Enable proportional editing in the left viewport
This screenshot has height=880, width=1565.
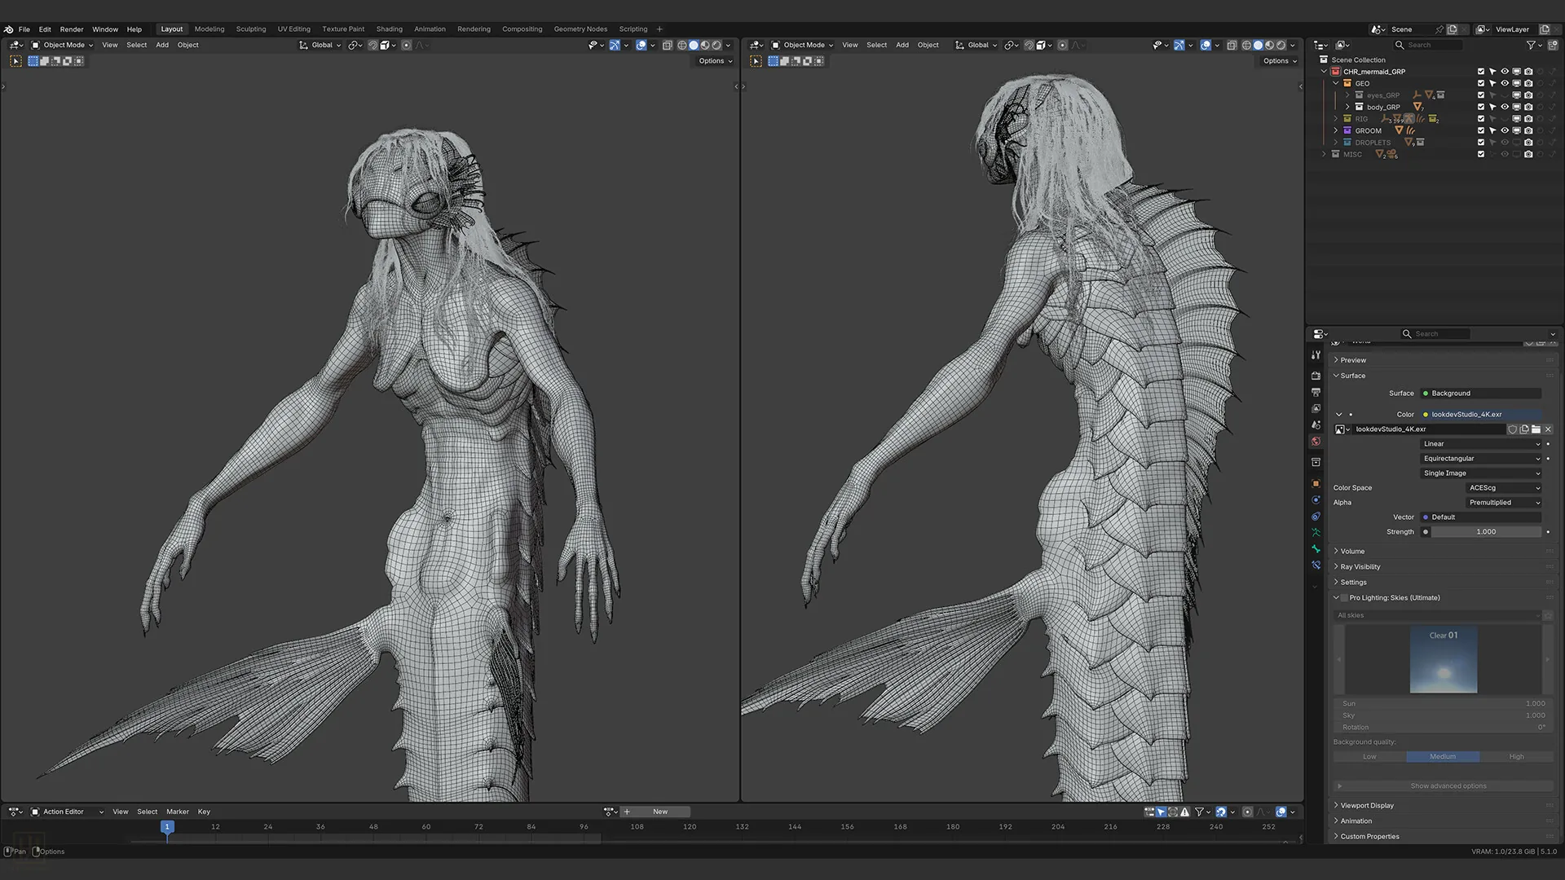tap(406, 45)
